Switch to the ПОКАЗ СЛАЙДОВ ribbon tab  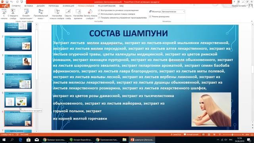pyautogui.click(x=86, y=6)
